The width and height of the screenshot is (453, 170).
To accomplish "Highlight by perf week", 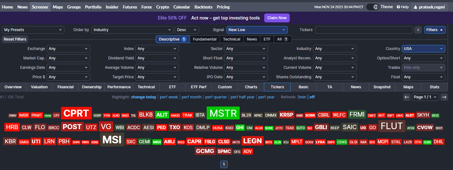I will (x=169, y=97).
